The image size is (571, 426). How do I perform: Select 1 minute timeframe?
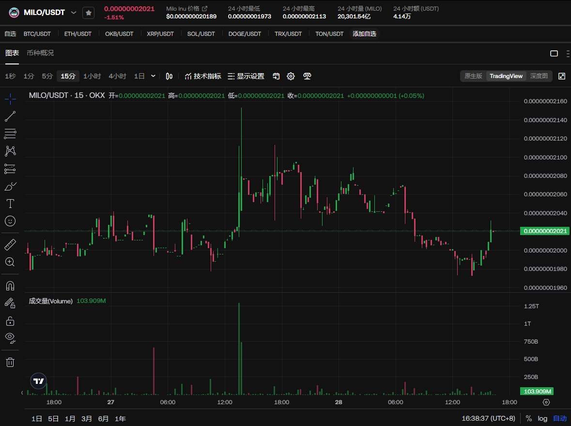point(29,76)
